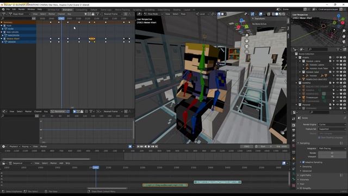Open the Sequencer Strip menu
Image resolution: width=348 pixels, height=196 pixels.
(x=68, y=163)
